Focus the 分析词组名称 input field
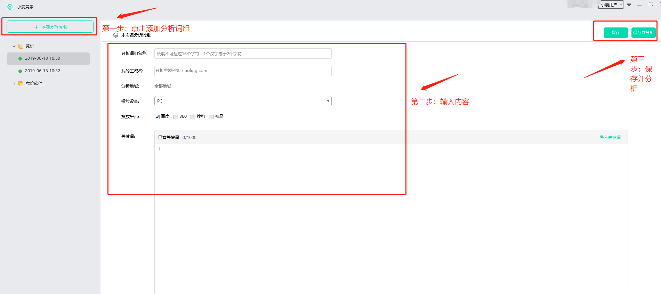The height and width of the screenshot is (294, 661). coord(243,54)
